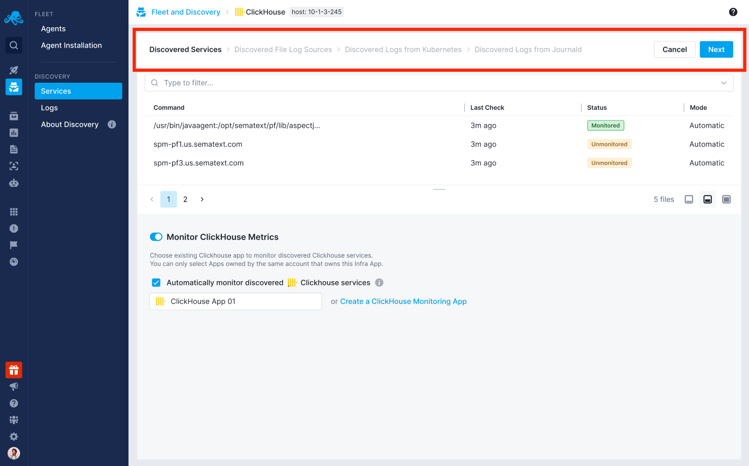Open the apps grid icon in sidebar
This screenshot has width=749, height=466.
14,212
